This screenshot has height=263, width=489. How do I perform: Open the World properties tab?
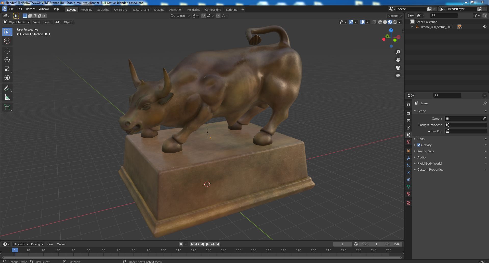(408, 142)
